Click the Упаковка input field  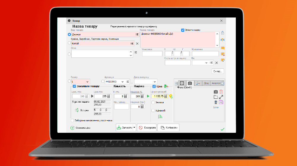pyautogui.click(x=152, y=54)
